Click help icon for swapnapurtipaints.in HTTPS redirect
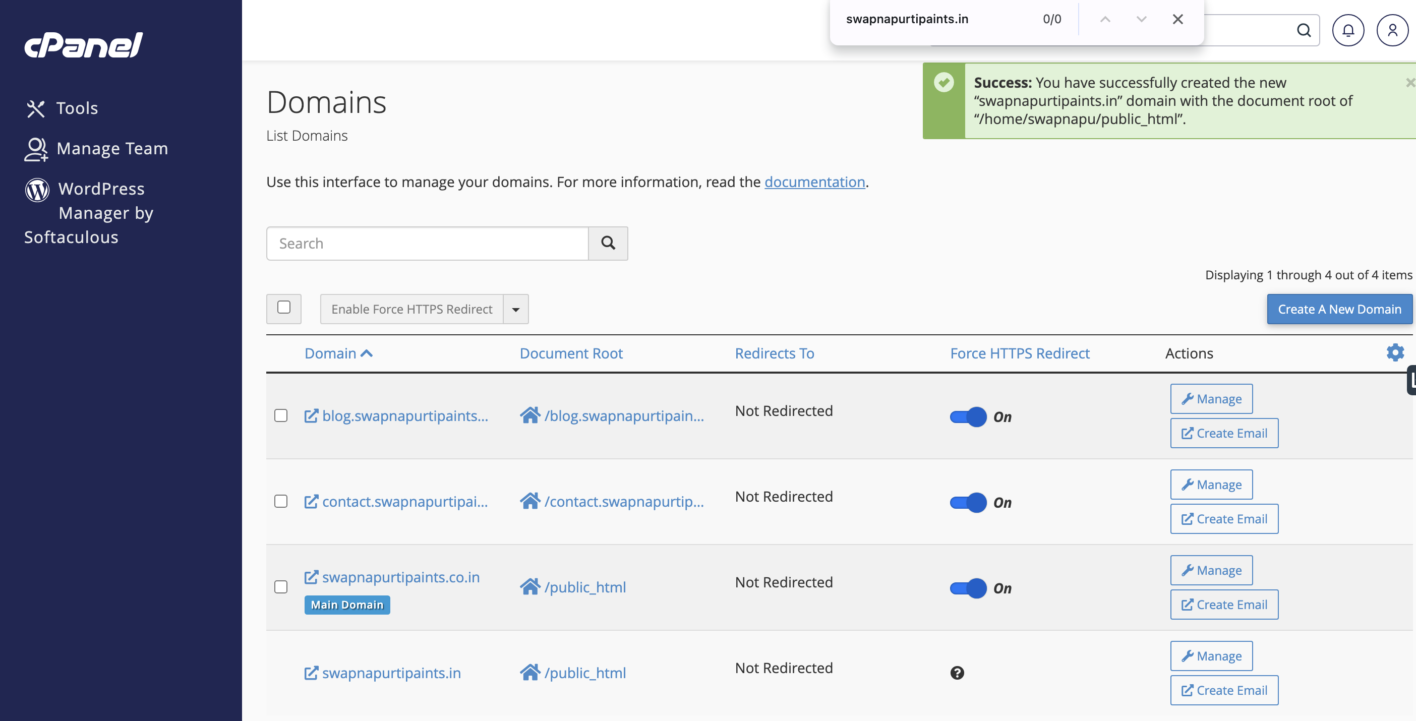This screenshot has width=1416, height=721. tap(957, 673)
